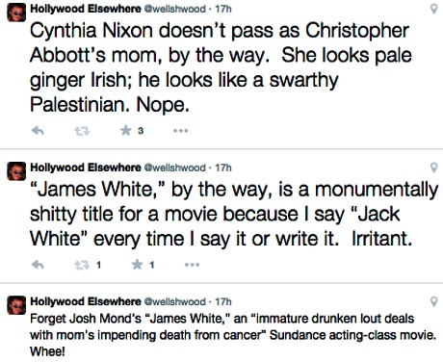This screenshot has height=362, width=443.
Task: Reply to the Cynthia Nixon tweet
Action: click(x=38, y=131)
